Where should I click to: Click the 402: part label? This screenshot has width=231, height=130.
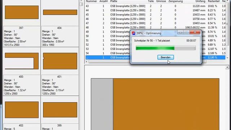click(21, 125)
